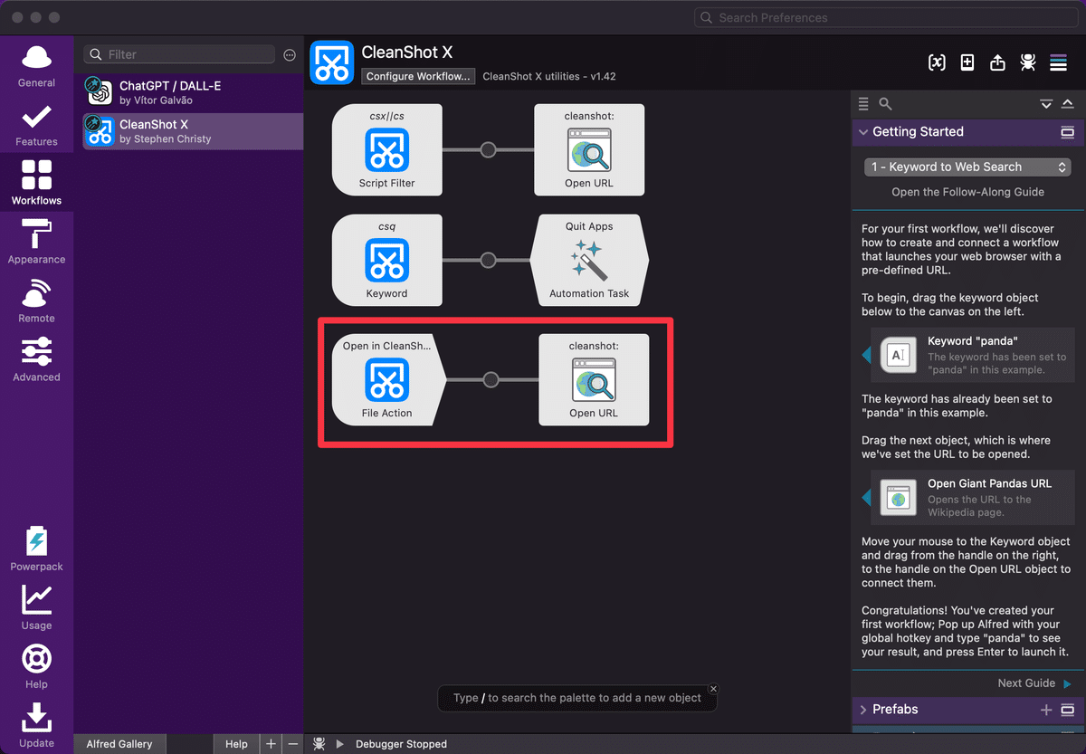Viewport: 1086px width, 754px height.
Task: Click the "CleanShot X utilities - v1.42" text
Action: click(549, 76)
